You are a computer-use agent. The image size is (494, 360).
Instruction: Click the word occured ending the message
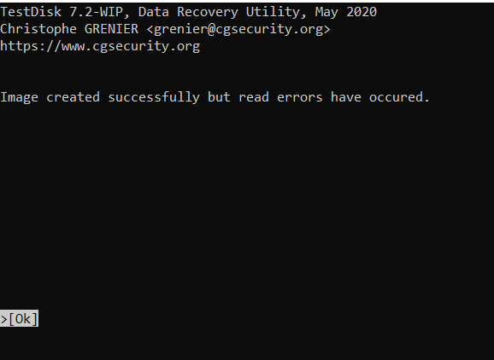click(x=396, y=97)
